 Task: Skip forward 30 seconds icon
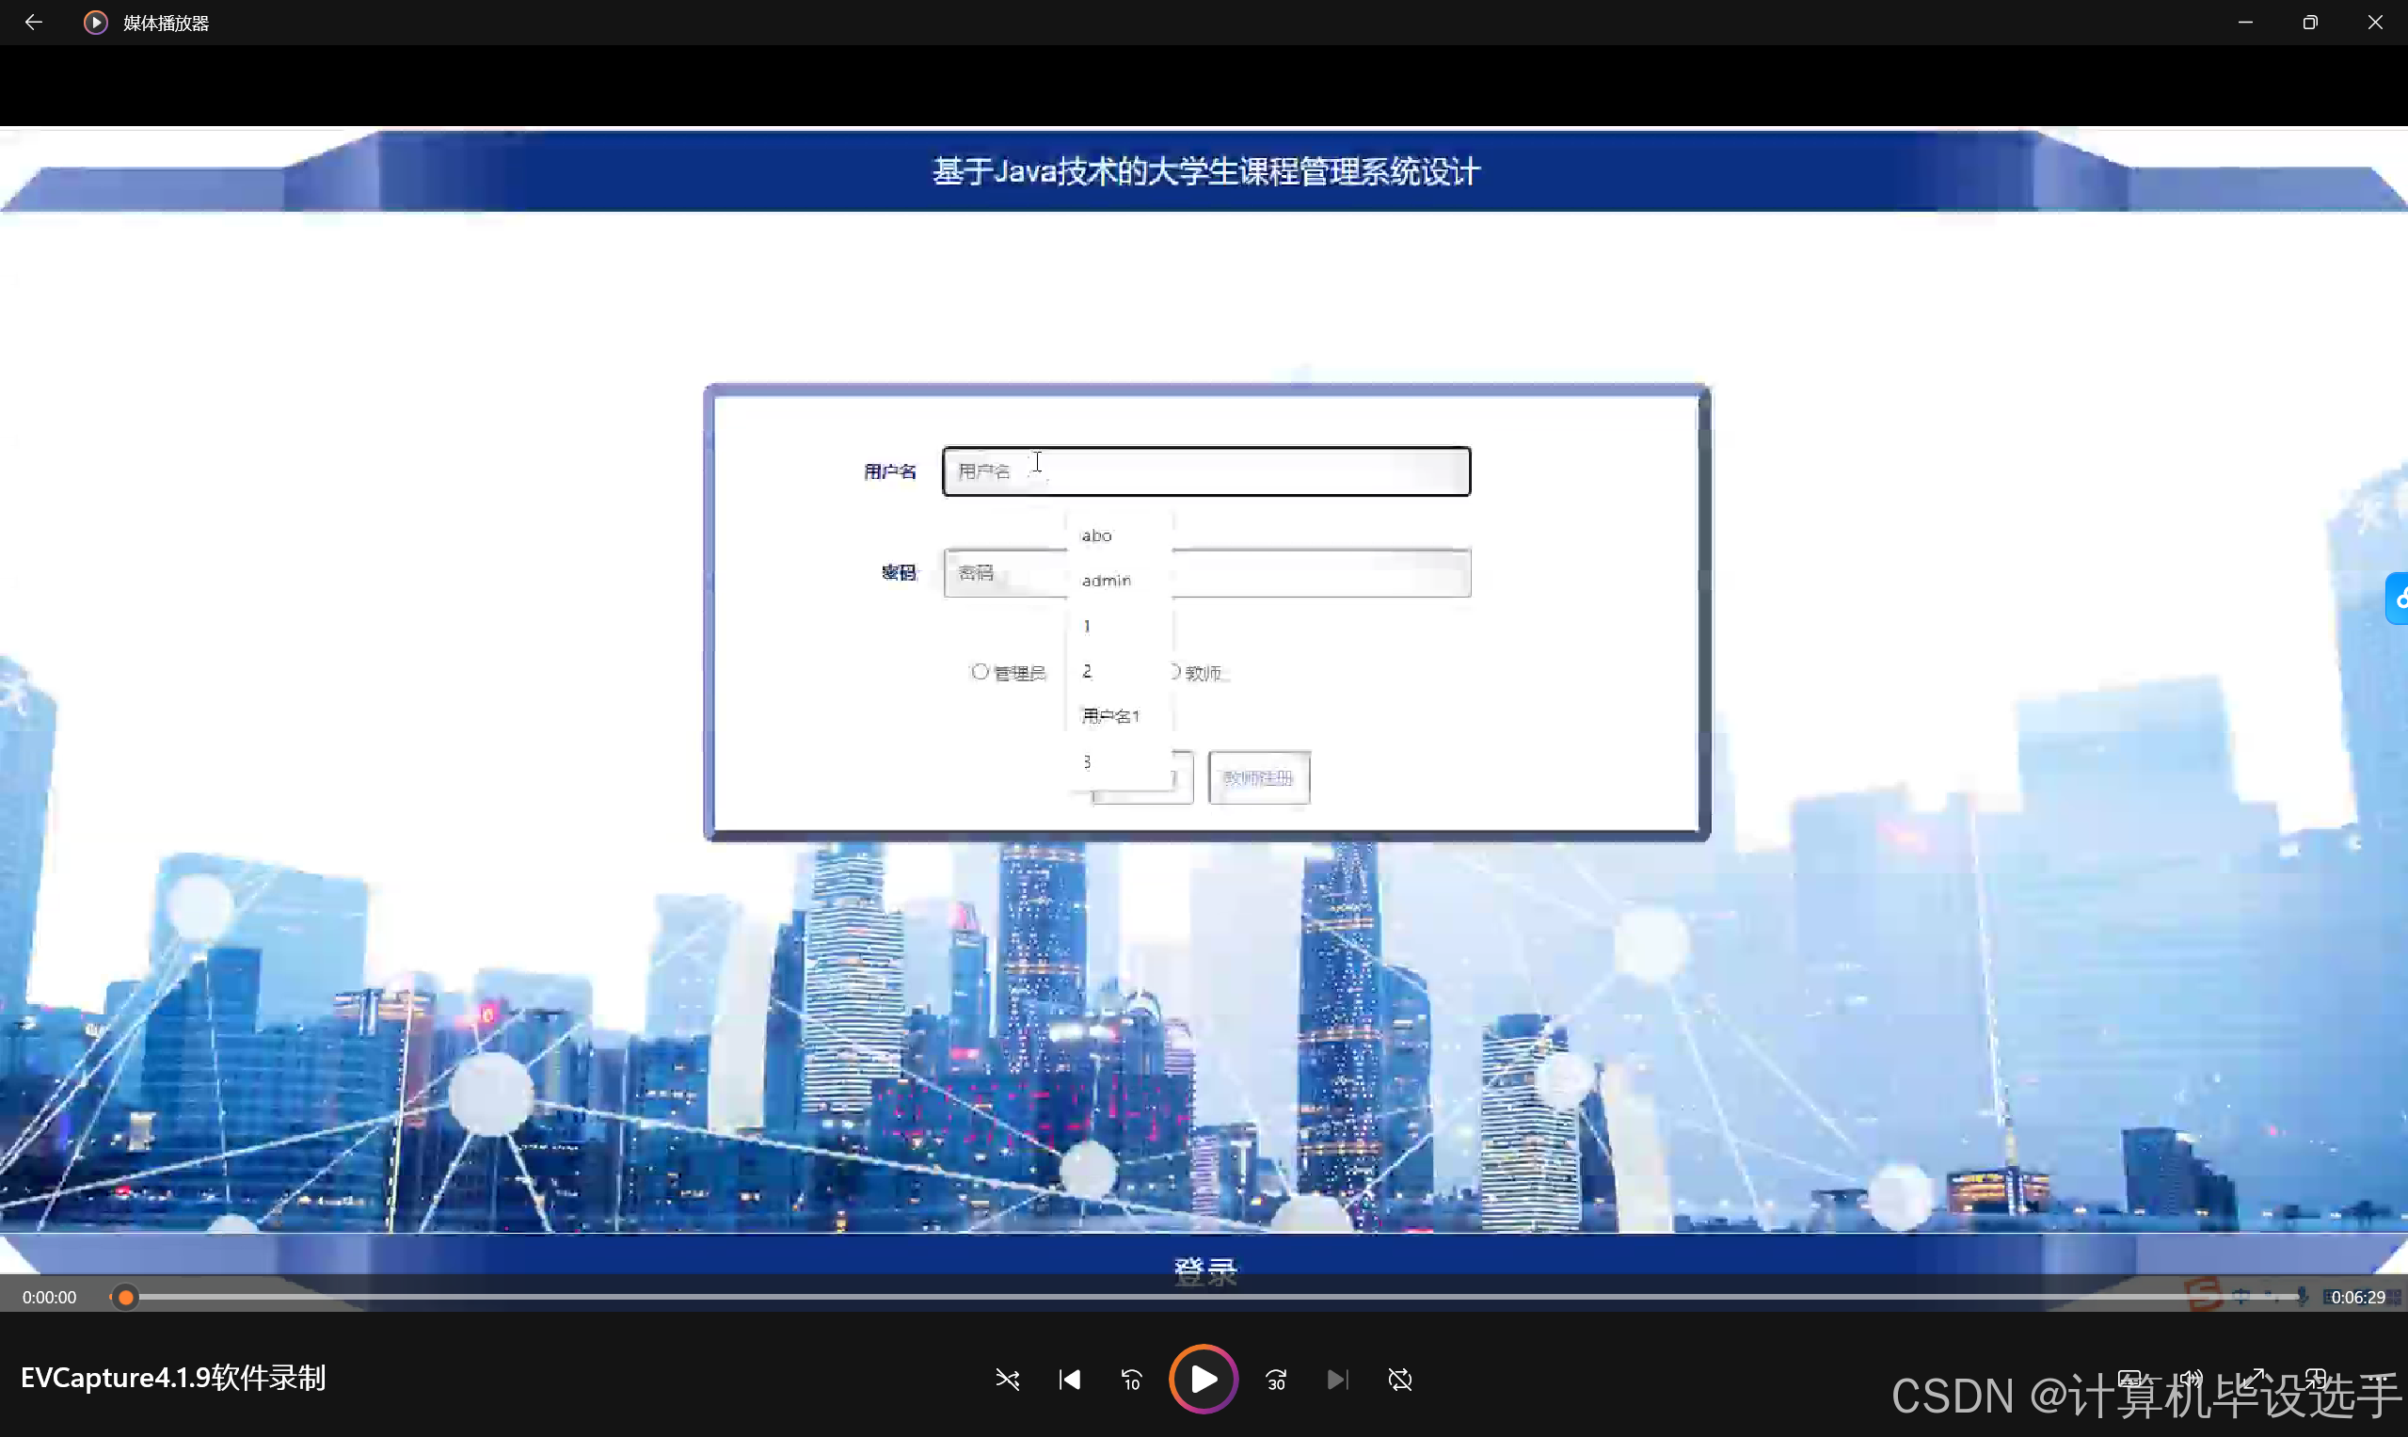(1276, 1379)
